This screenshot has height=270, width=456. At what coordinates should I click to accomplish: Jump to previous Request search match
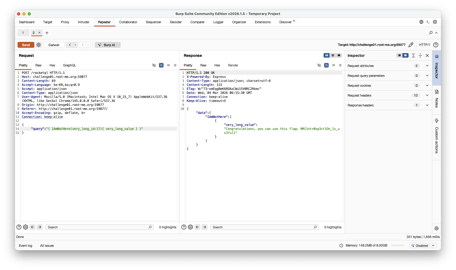[x=32, y=227]
